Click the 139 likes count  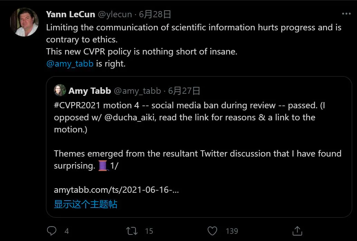pos(232,231)
